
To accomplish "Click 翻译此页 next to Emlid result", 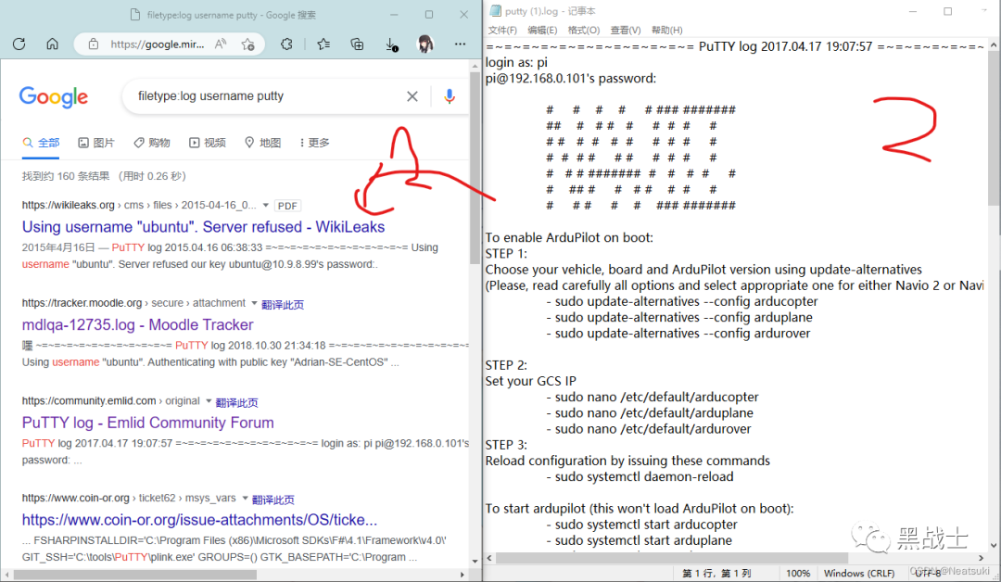I will coord(237,403).
